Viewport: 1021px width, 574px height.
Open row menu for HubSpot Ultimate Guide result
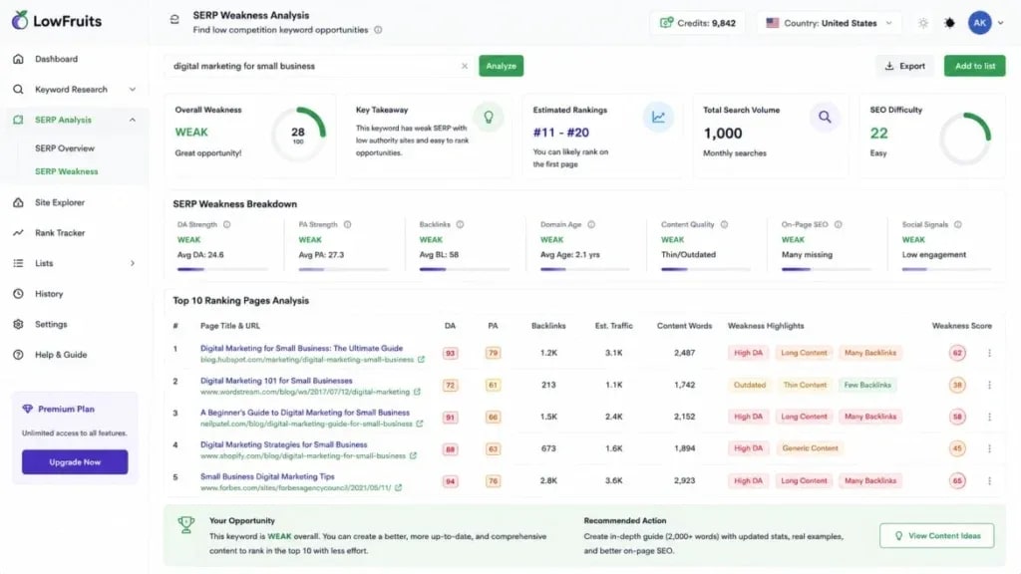point(989,353)
